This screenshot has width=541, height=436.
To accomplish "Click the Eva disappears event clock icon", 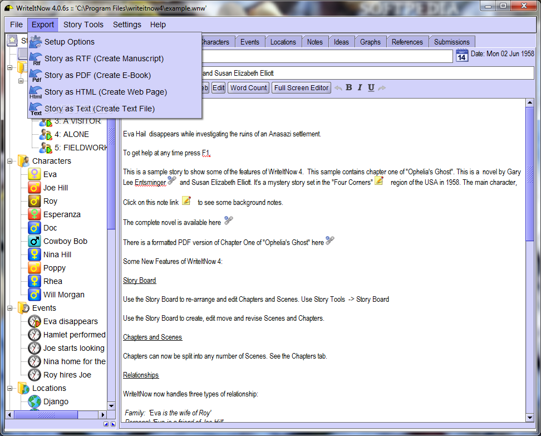I will coord(35,321).
